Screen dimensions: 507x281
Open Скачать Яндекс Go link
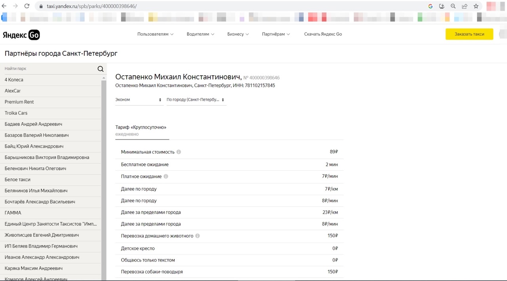[x=323, y=34]
